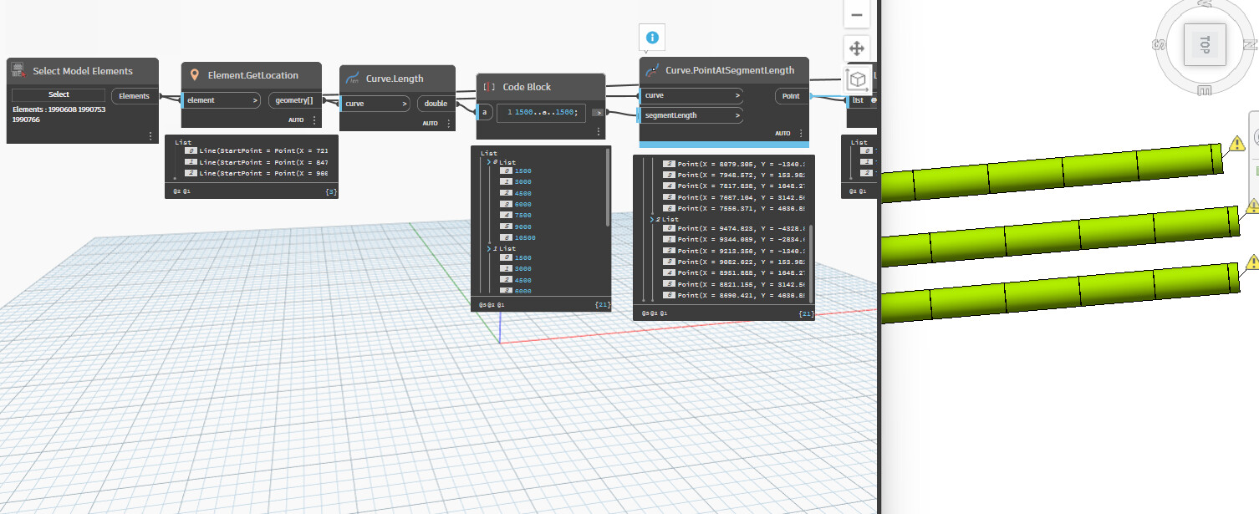Click the AUTO lacing label on Curve.PointAtSegmentLength
This screenshot has height=514, width=1259.
782,133
